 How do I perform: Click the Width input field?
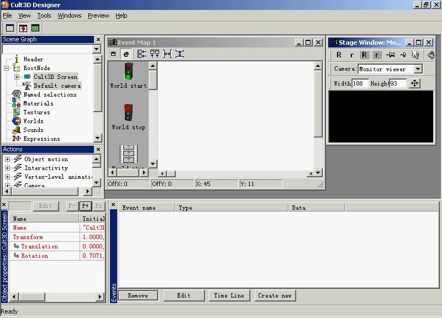tap(360, 83)
